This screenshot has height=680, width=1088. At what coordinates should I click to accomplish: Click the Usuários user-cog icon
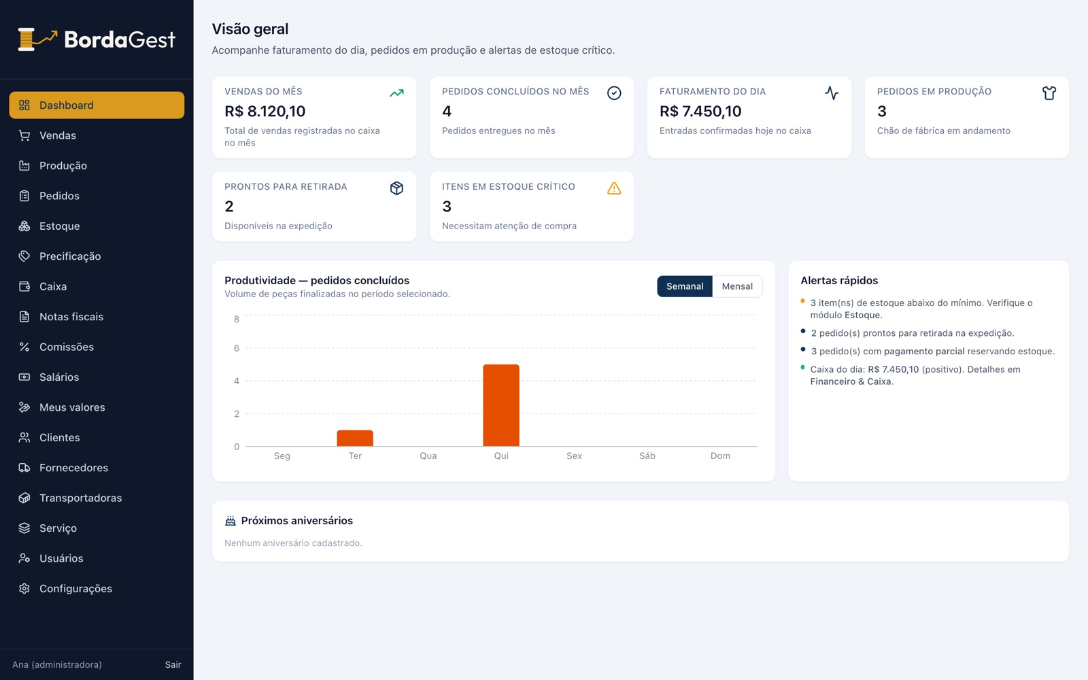tap(24, 558)
